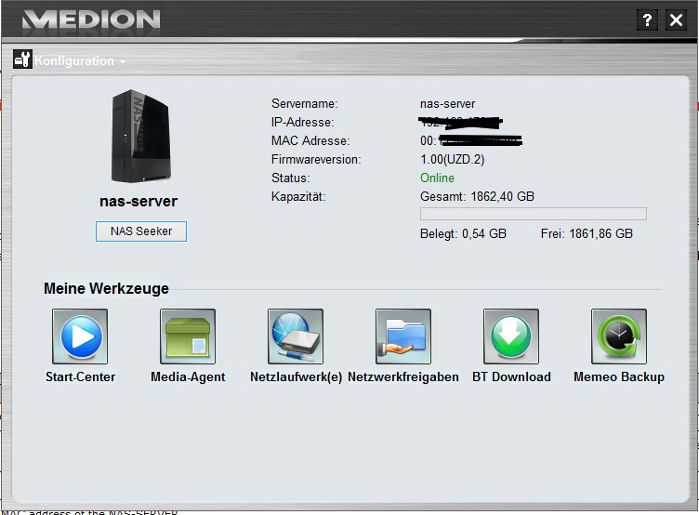This screenshot has height=515, width=699.
Task: Click the BT Download label
Action: (511, 377)
